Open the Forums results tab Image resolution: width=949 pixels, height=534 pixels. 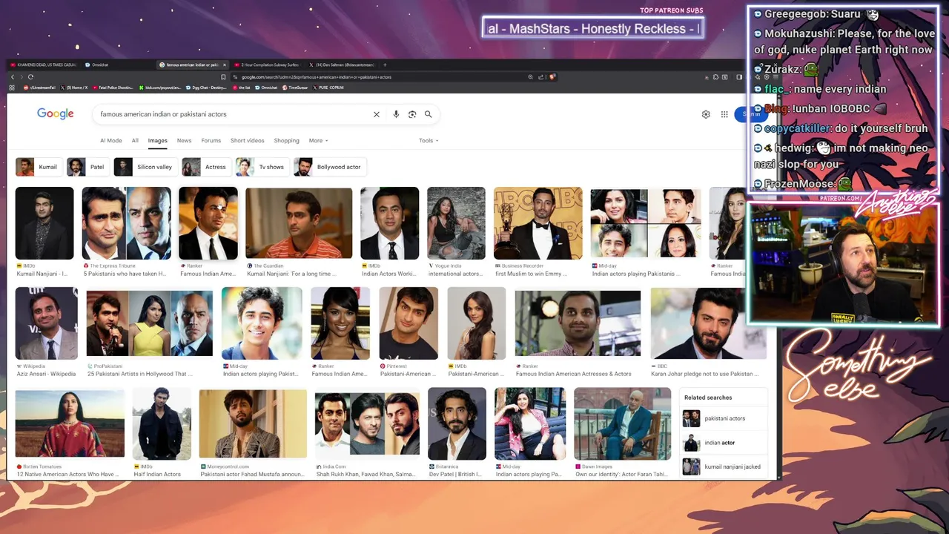pos(211,140)
